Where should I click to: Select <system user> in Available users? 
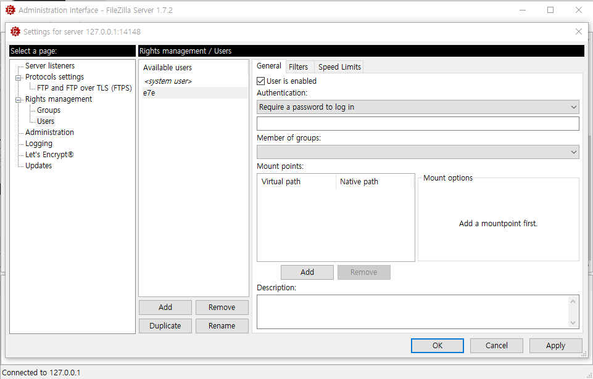pyautogui.click(x=168, y=81)
